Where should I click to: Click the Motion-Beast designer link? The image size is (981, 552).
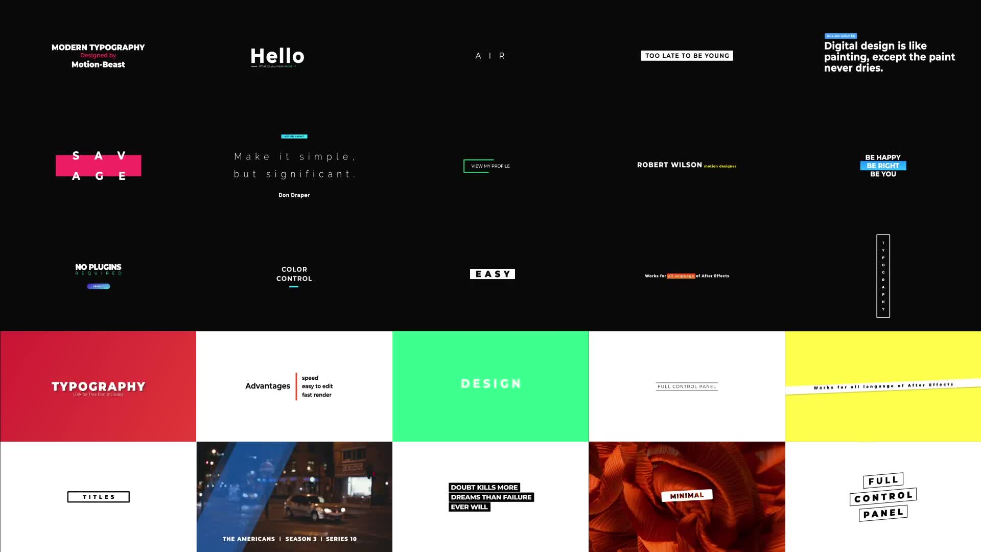pos(98,64)
